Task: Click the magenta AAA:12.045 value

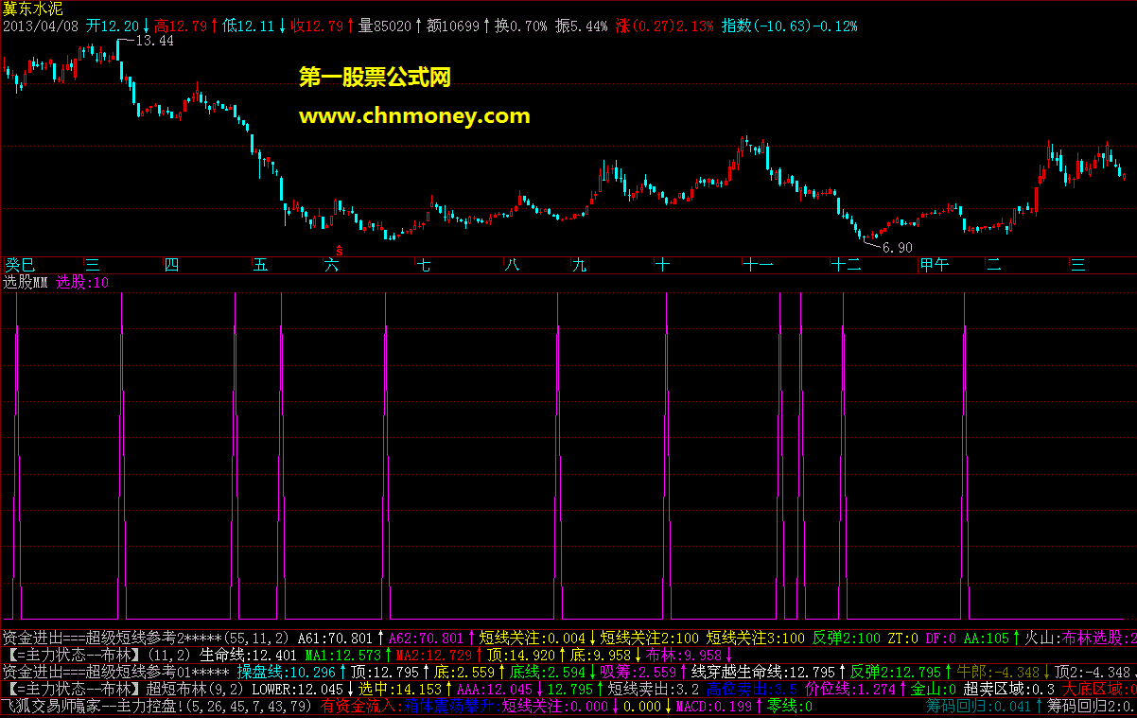Action: click(496, 689)
